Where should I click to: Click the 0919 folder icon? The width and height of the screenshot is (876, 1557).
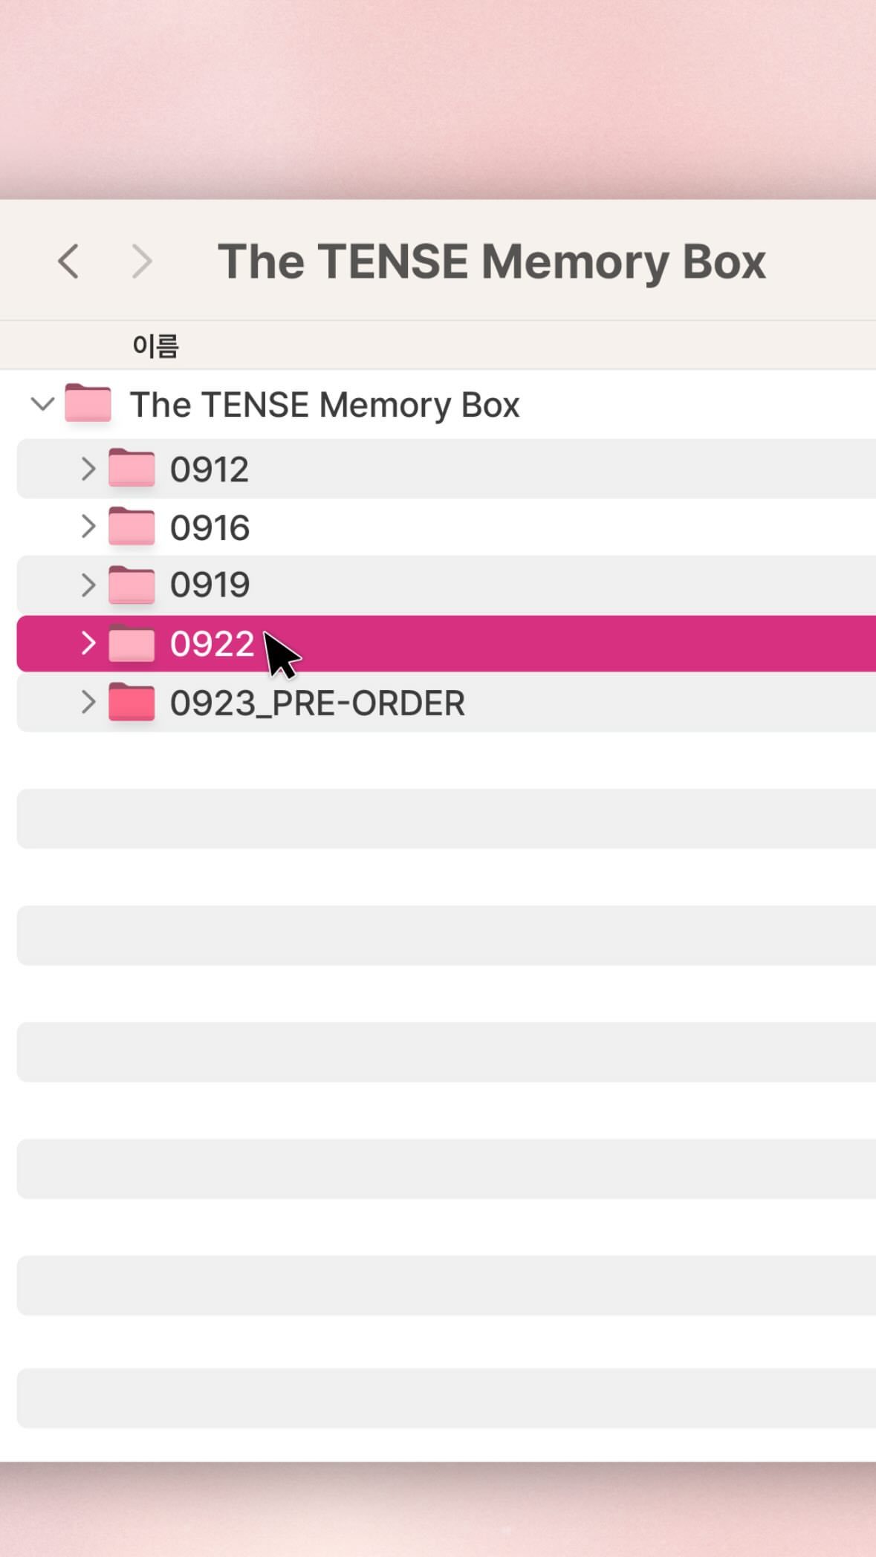132,585
